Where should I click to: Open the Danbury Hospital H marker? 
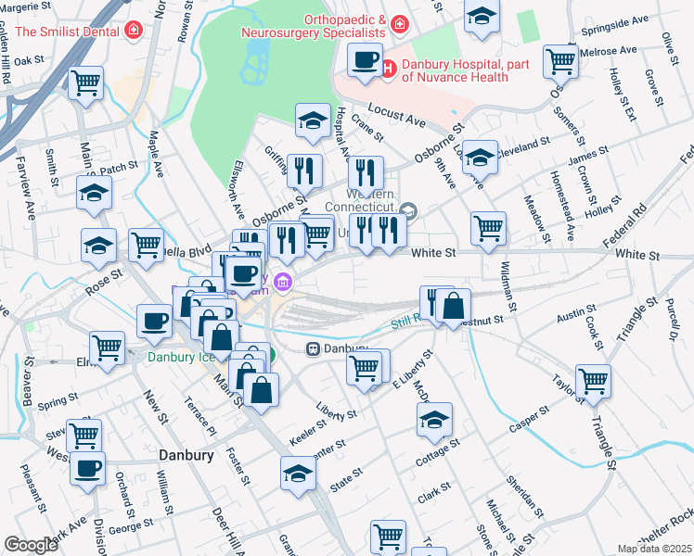tap(389, 69)
